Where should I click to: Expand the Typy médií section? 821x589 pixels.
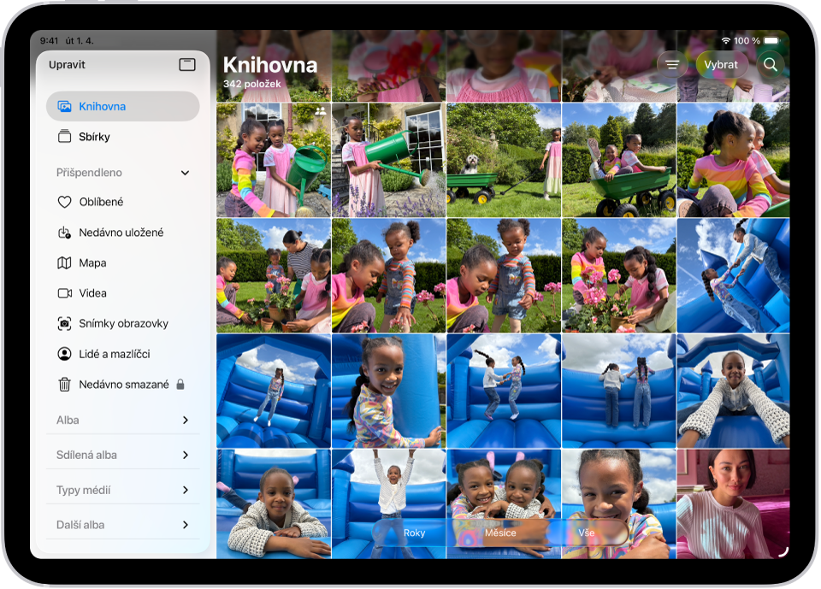click(x=186, y=490)
